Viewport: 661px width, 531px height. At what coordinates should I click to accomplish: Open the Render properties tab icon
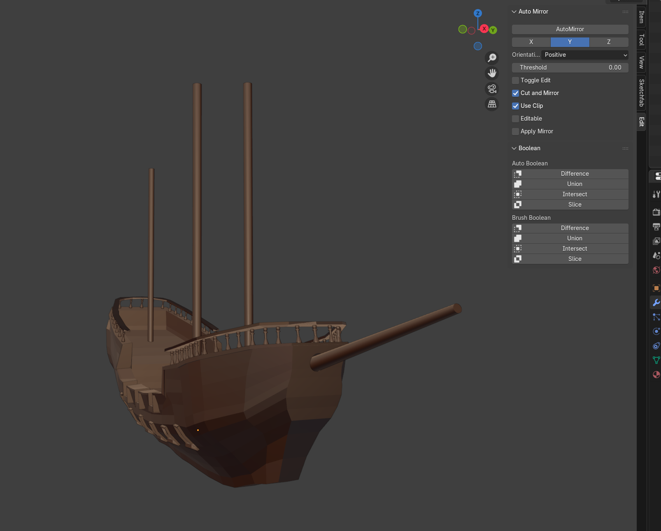pos(656,212)
